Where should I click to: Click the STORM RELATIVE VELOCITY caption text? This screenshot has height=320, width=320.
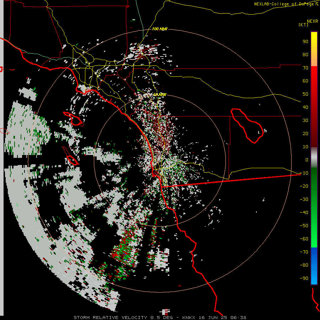111,318
